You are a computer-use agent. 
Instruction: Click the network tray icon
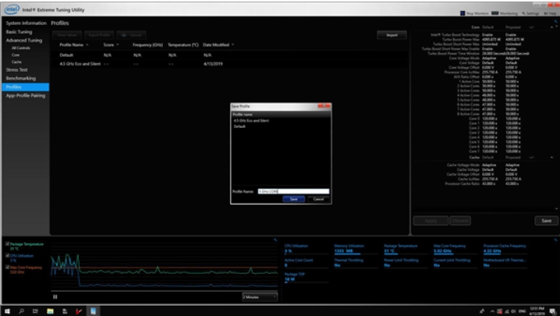[507, 311]
